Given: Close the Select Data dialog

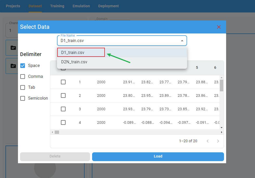Looking at the screenshot, I should 219,27.
